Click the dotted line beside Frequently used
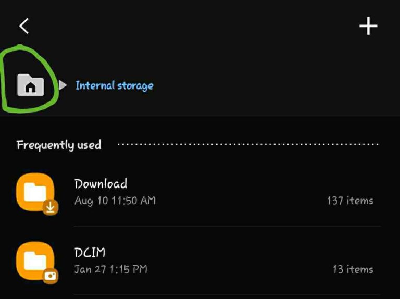The height and width of the screenshot is (299, 400). click(248, 144)
